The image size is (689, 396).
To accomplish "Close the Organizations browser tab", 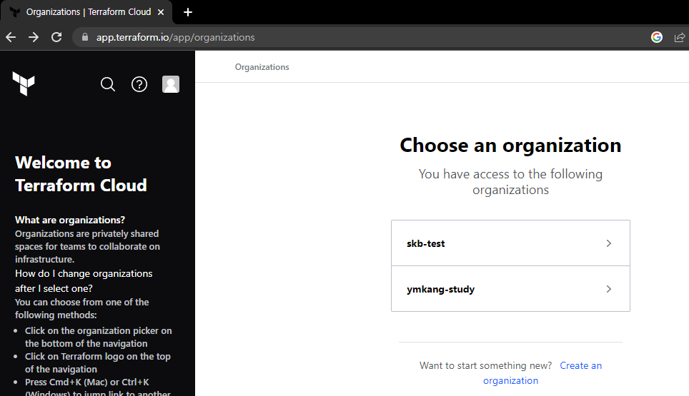I will [x=161, y=12].
